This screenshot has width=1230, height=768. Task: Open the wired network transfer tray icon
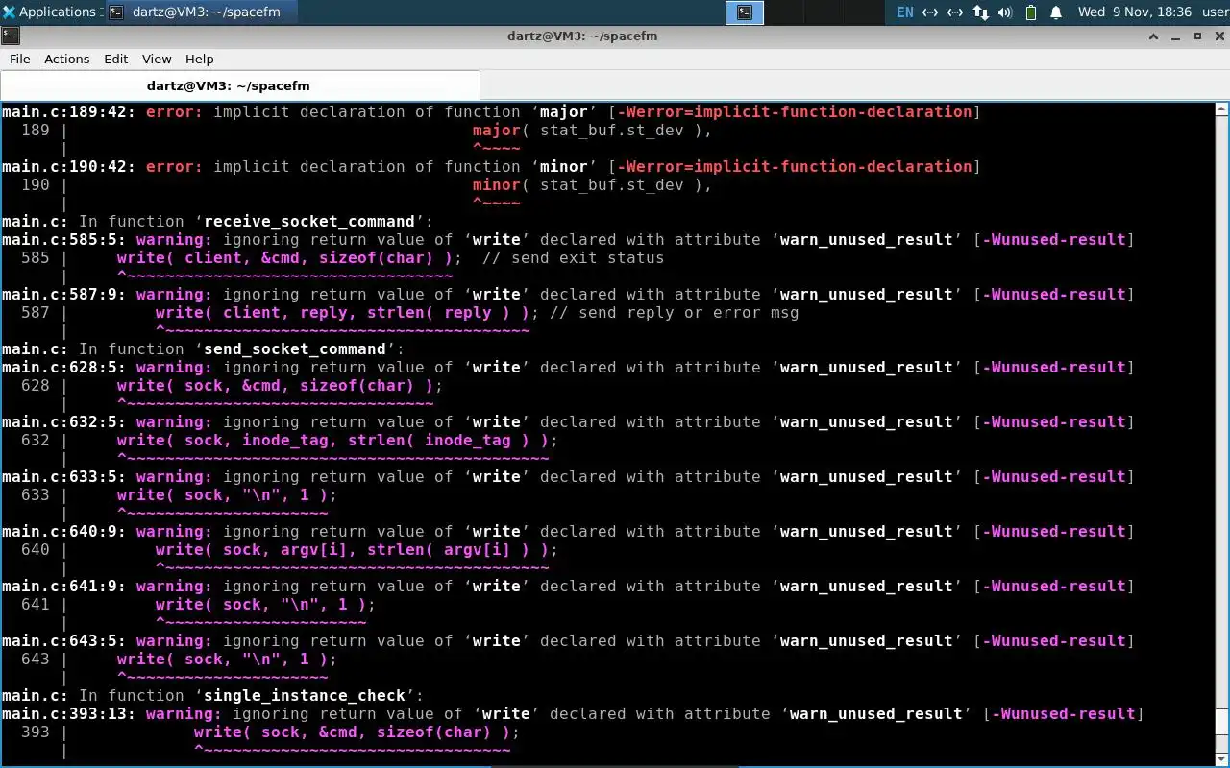click(980, 12)
